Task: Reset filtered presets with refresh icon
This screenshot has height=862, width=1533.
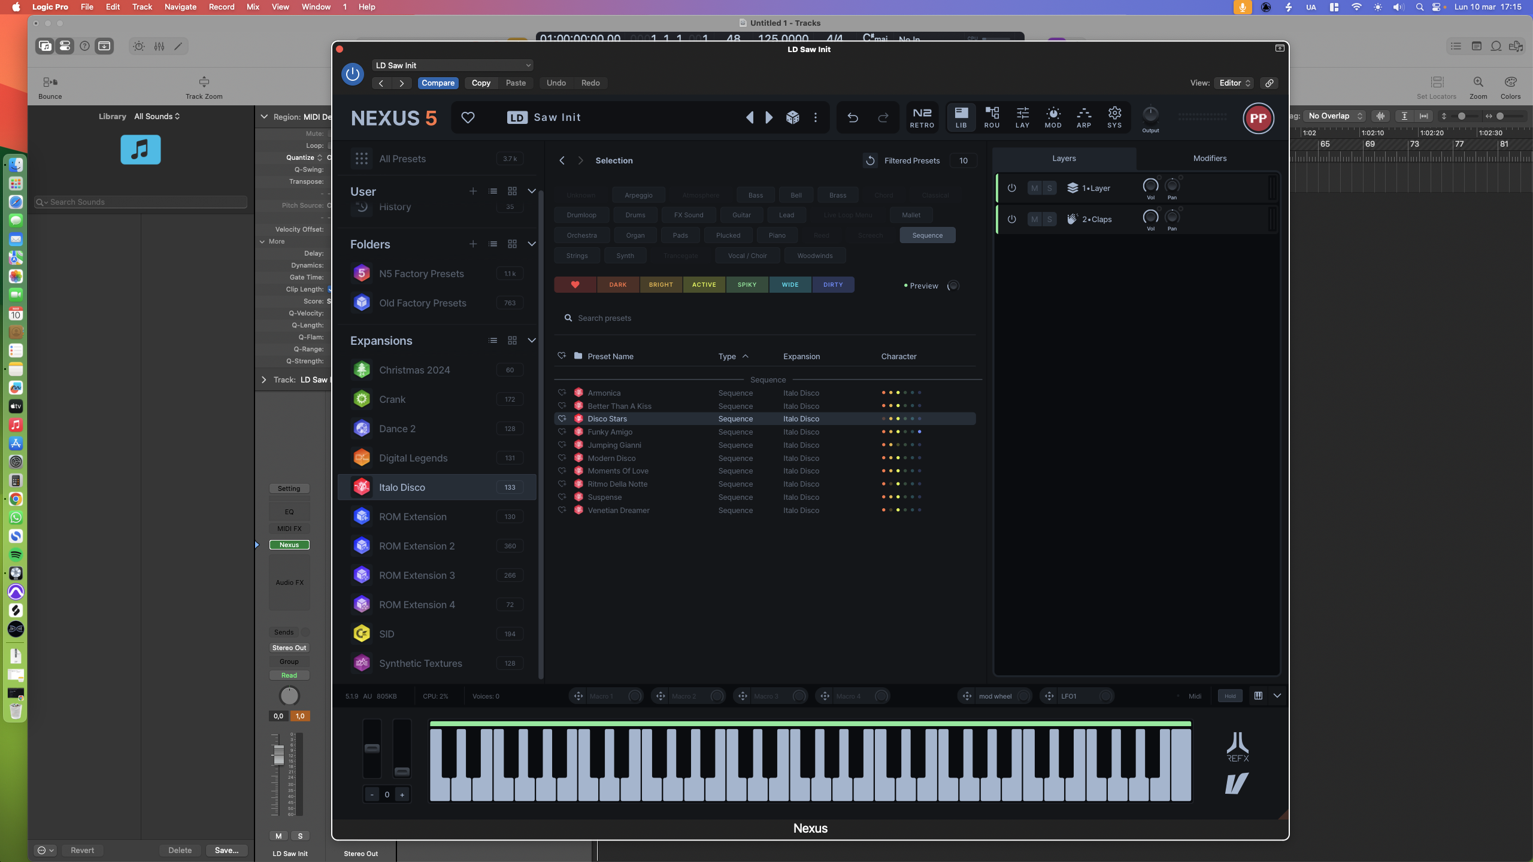Action: point(870,160)
